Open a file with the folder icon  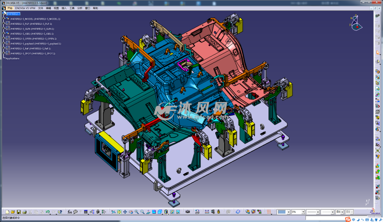[13, 212]
